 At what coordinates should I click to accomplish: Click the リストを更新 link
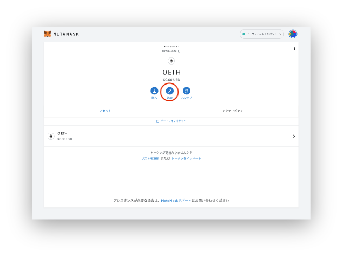click(150, 158)
